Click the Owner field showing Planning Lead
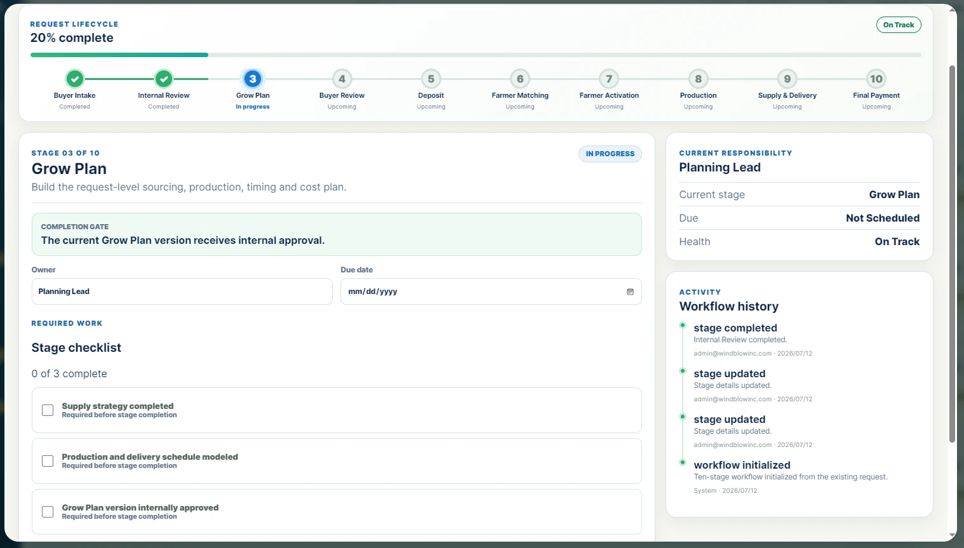Viewport: 964px width, 548px height. (182, 291)
